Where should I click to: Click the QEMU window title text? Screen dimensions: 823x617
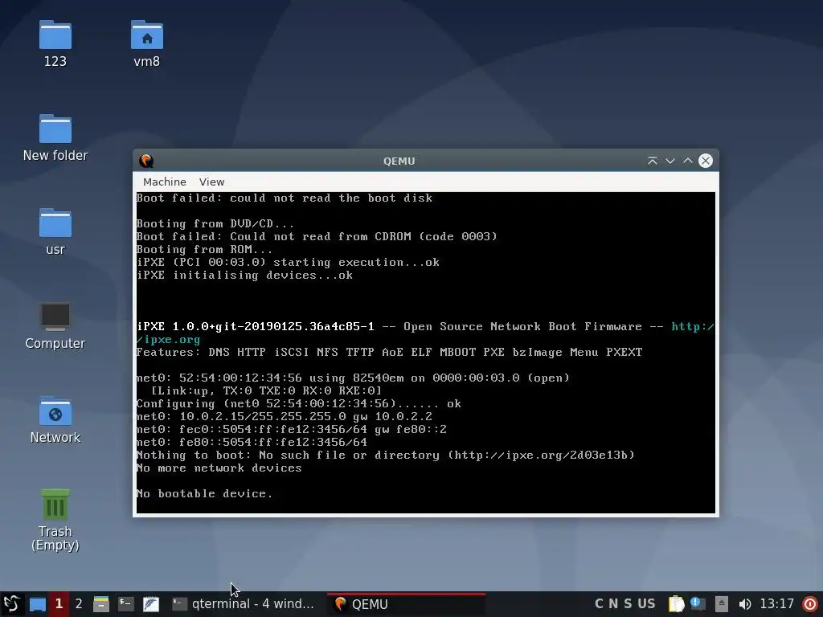click(399, 161)
